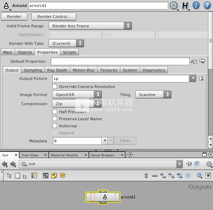The width and height of the screenshot is (213, 210).
Task: Expand the out network path dropdown
Action: point(179,164)
